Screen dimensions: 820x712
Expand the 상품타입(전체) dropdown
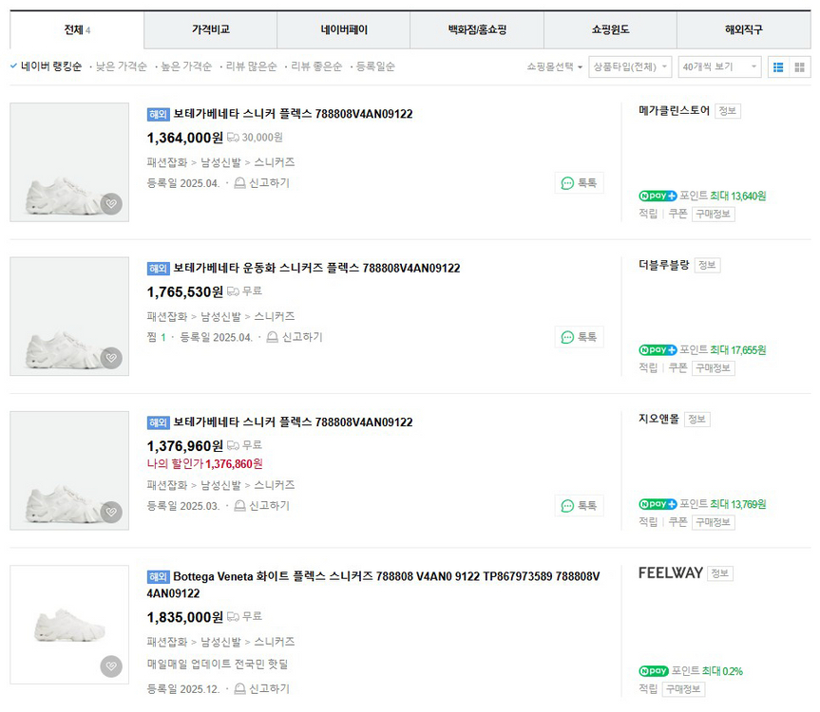[x=629, y=67]
